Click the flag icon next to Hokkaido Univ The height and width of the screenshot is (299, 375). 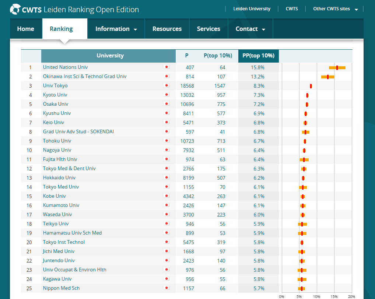(167, 177)
